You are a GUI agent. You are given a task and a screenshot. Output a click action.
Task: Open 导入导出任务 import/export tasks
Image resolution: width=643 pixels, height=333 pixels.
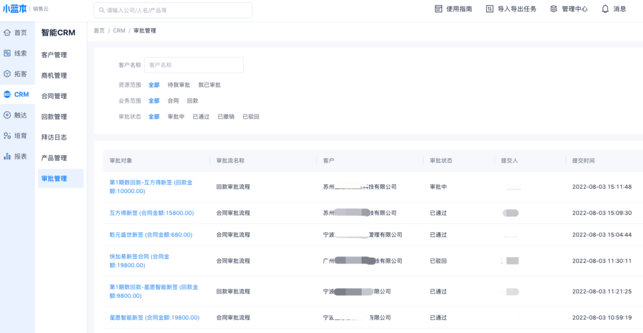pyautogui.click(x=490, y=9)
